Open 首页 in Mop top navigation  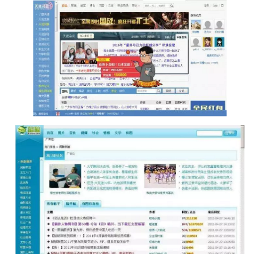pos(50,133)
